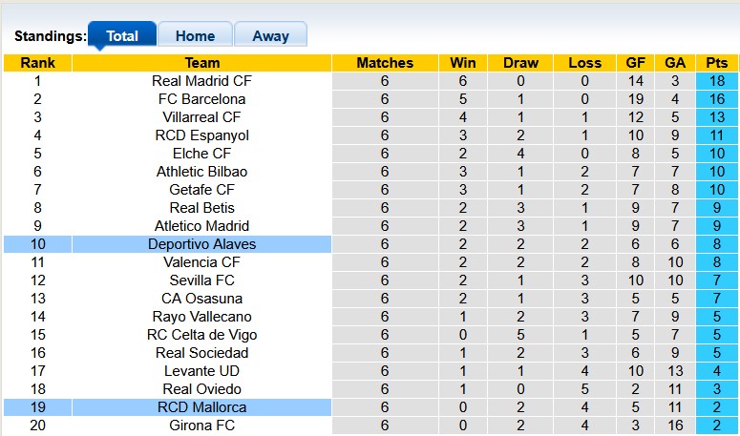The image size is (740, 436).
Task: Select RCD Espanyol team name
Action: click(201, 135)
